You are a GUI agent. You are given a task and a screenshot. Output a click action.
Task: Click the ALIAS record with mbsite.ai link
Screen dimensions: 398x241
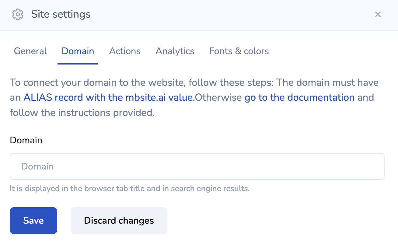point(109,98)
